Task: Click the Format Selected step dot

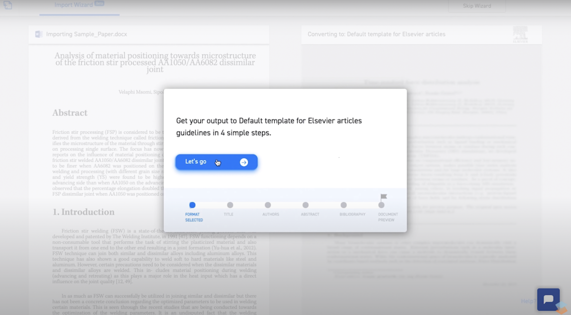Action: [192, 205]
